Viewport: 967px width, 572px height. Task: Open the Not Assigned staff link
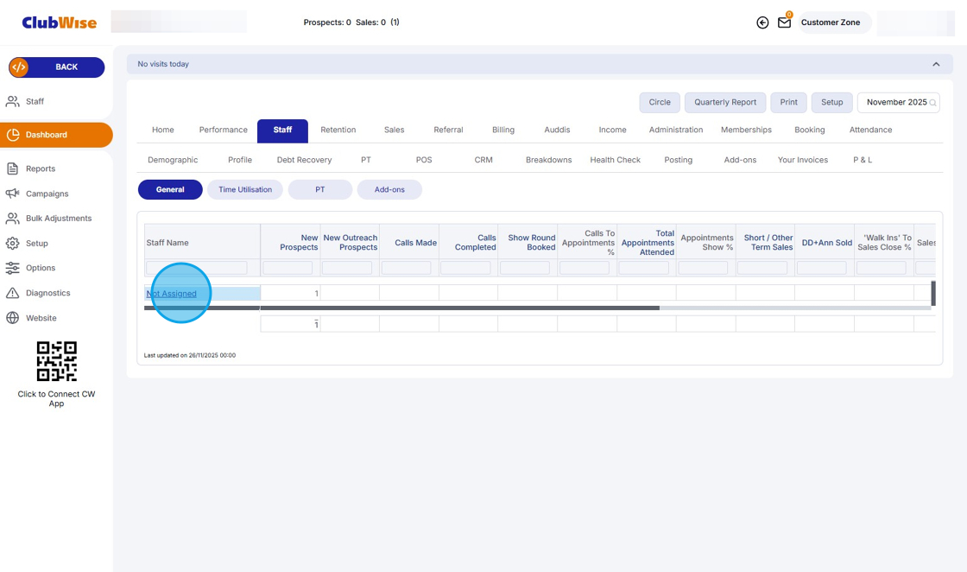pos(172,294)
